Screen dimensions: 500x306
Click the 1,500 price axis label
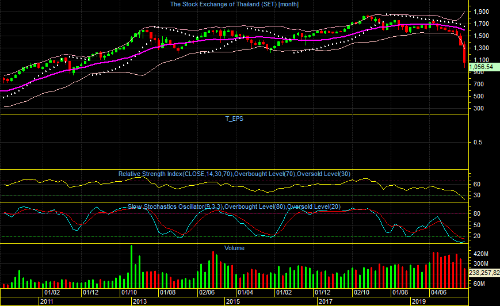[481, 36]
